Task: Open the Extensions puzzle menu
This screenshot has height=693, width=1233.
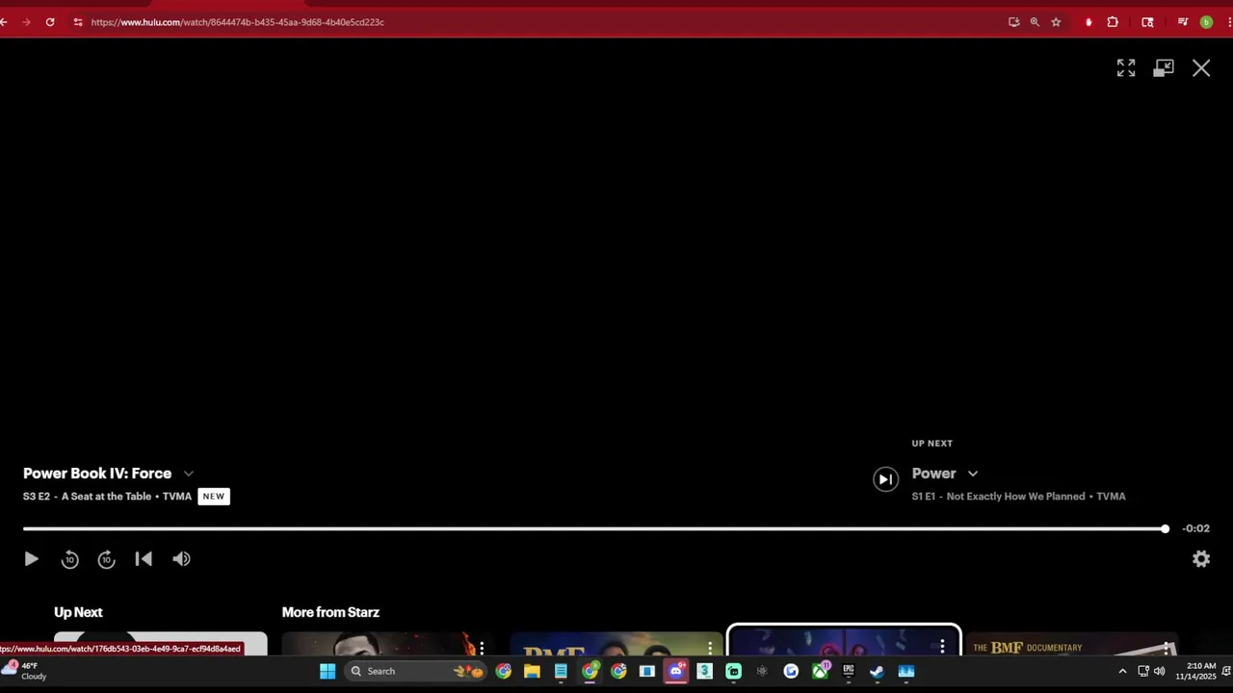Action: tap(1113, 22)
